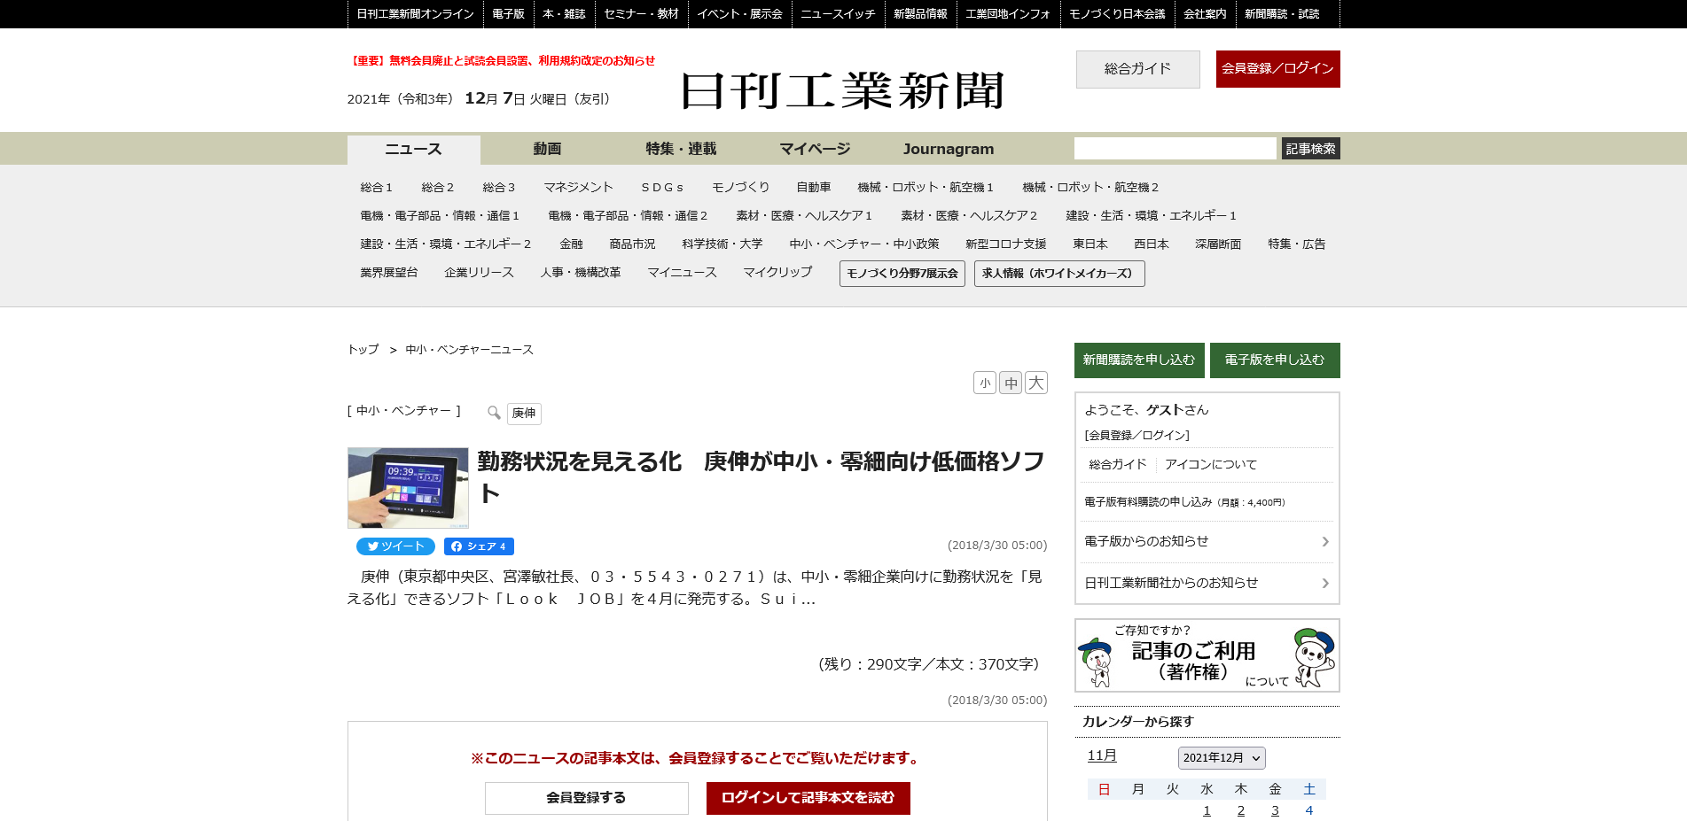1687x821 pixels.
Task: Open the article thumbnail image
Action: click(408, 488)
